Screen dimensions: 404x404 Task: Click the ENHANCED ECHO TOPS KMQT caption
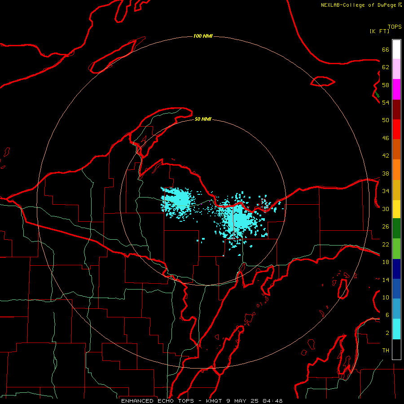(x=202, y=401)
